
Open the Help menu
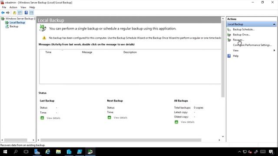[x=32, y=7]
